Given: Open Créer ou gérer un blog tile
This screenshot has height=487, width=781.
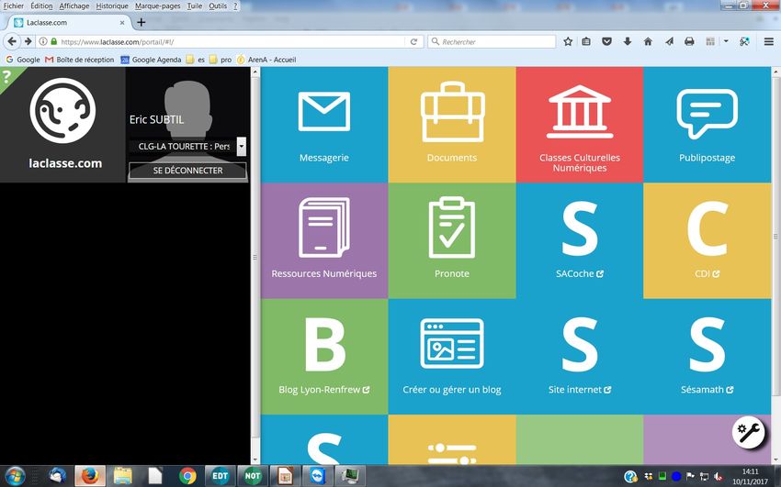Looking at the screenshot, I should [452, 356].
